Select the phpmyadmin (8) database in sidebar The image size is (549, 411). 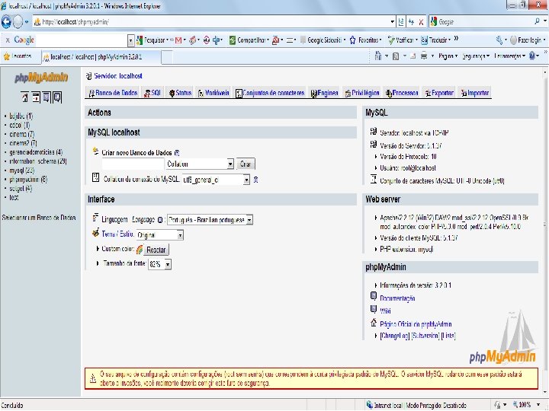28,180
